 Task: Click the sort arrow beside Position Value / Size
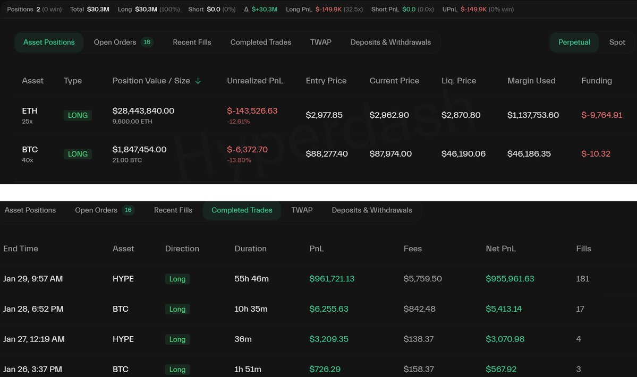click(x=198, y=81)
